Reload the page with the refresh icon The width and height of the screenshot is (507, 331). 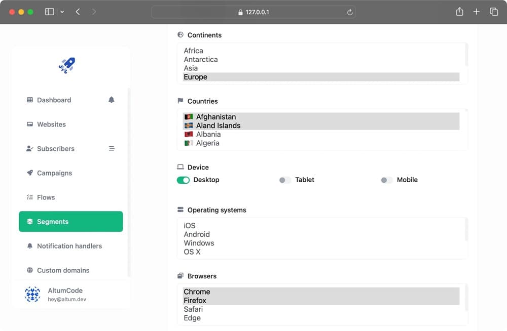click(x=349, y=12)
